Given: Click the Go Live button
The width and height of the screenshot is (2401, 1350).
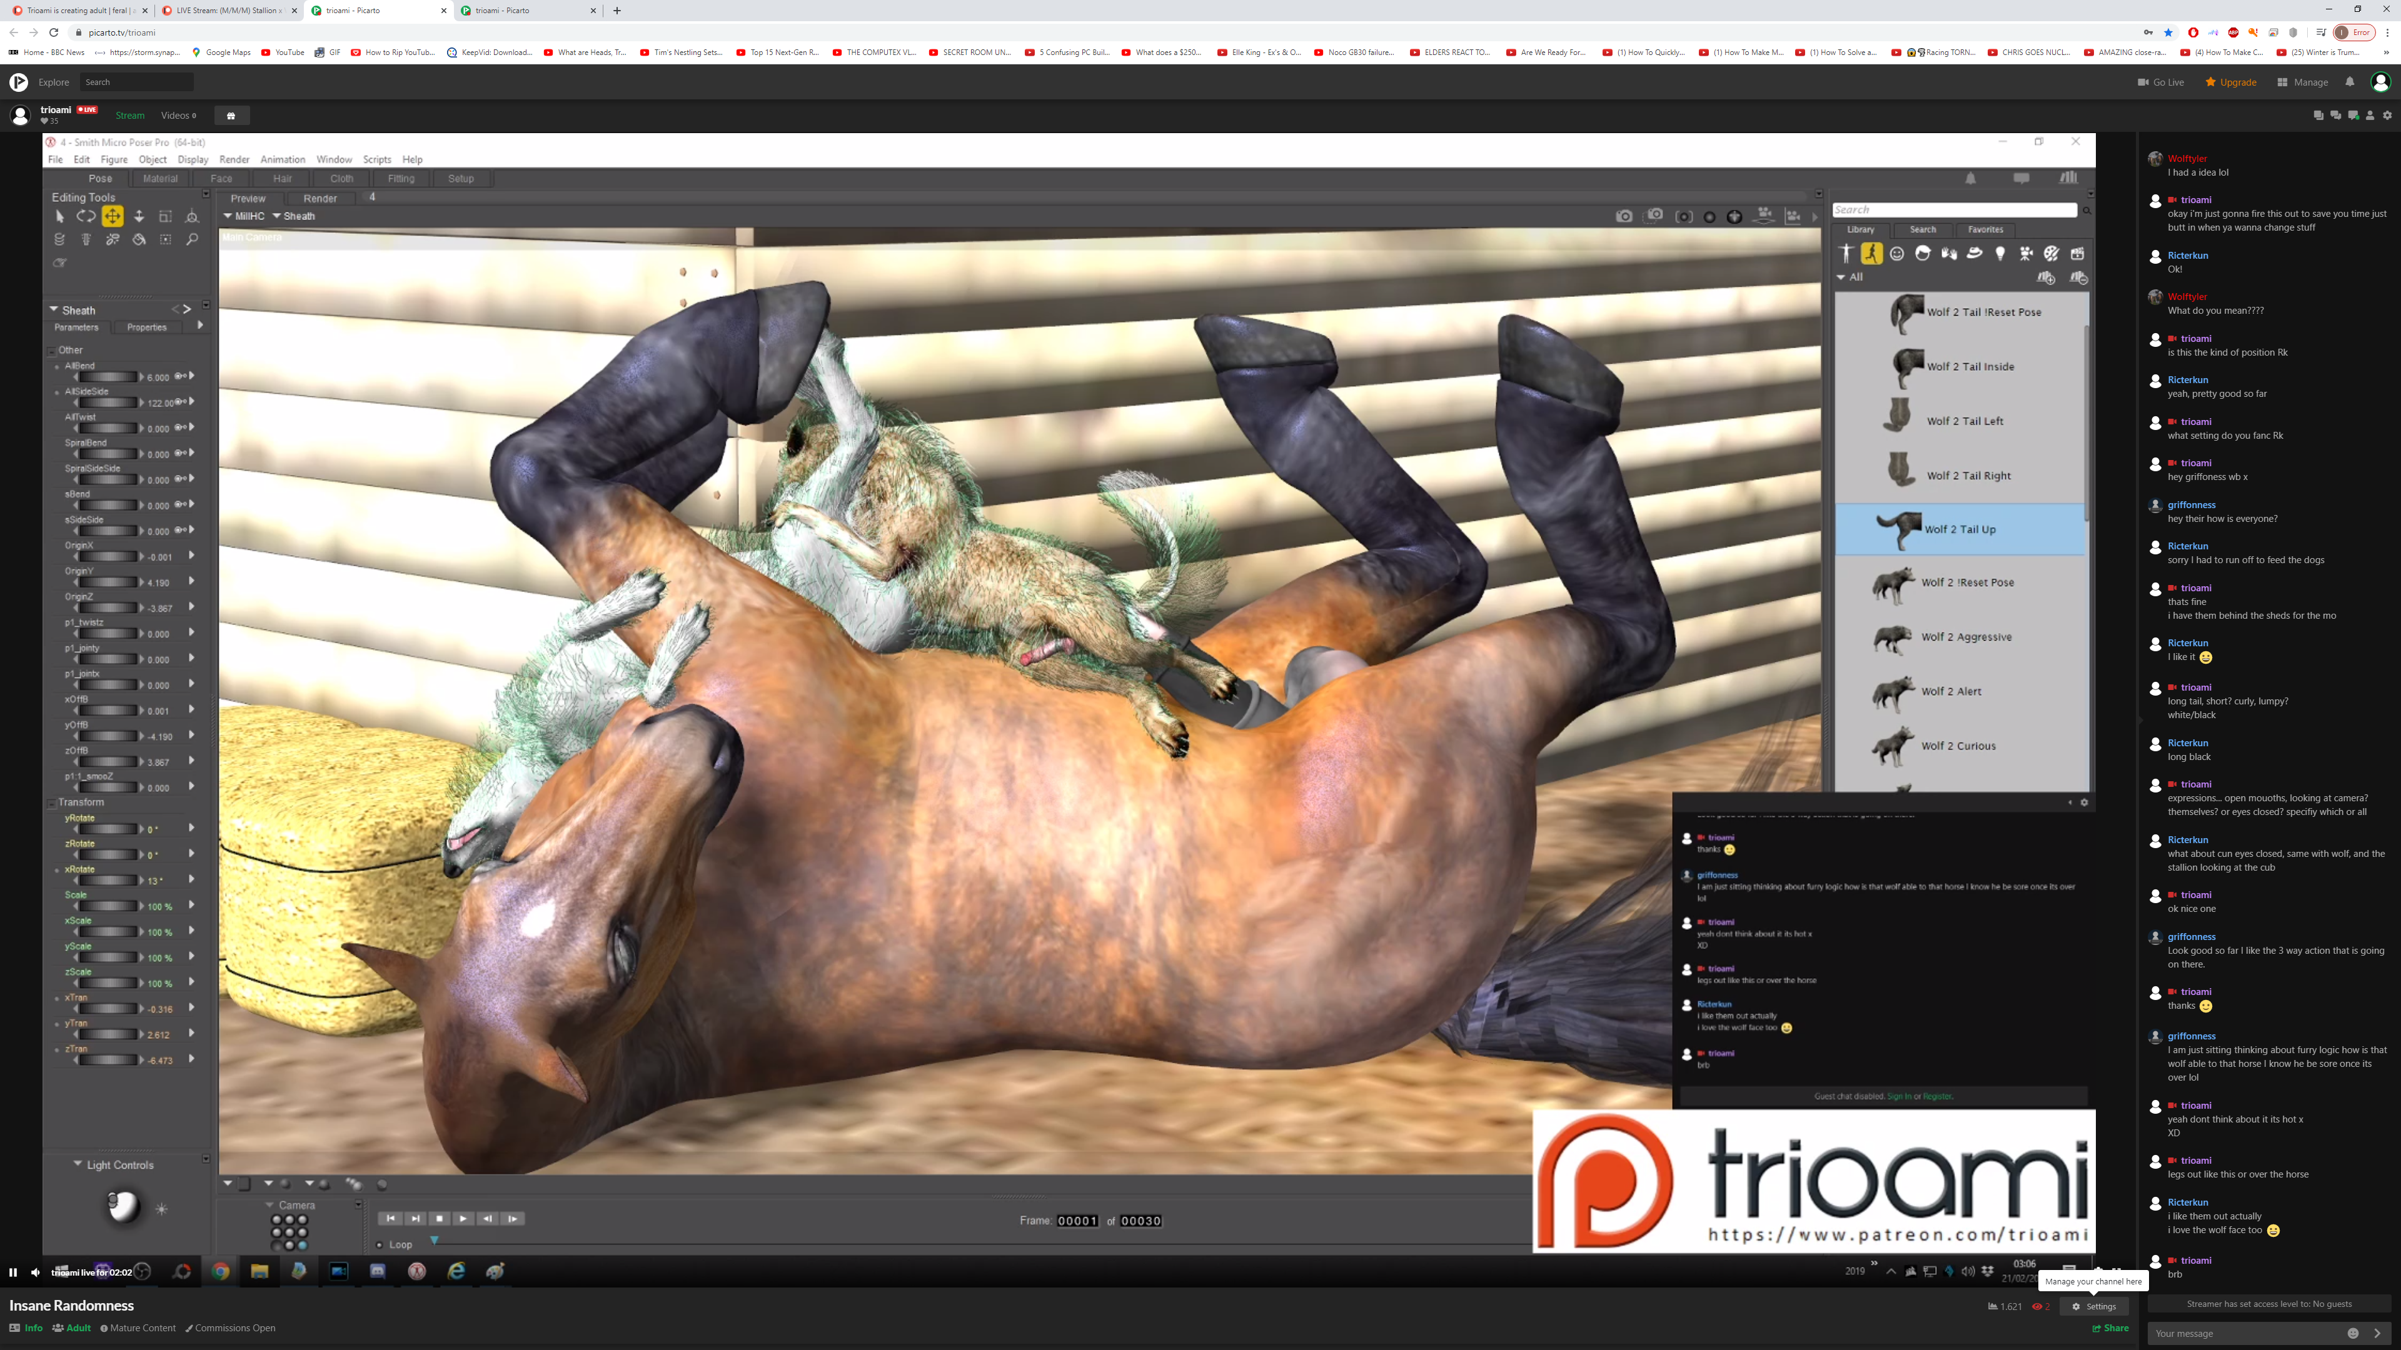Looking at the screenshot, I should pyautogui.click(x=2160, y=82).
